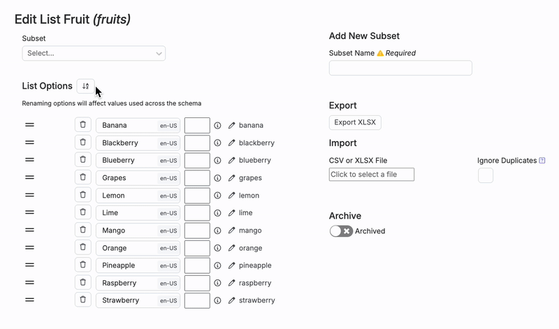Click the empty box beside Blueberry label

[197, 160]
